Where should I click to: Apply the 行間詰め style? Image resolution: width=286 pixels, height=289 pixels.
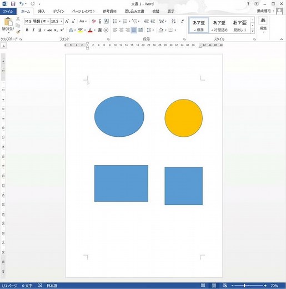(219, 26)
